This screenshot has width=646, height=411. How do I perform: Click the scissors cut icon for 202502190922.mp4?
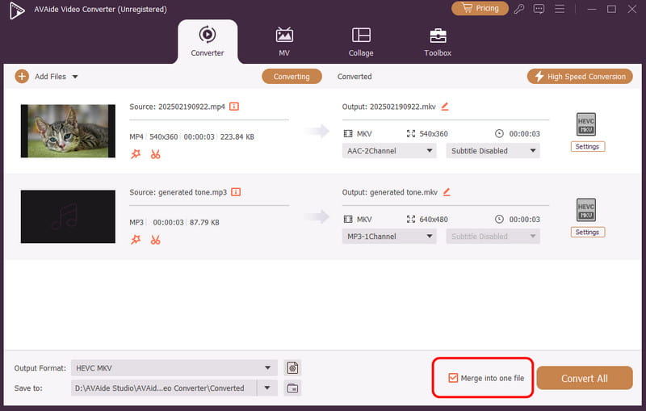click(155, 153)
